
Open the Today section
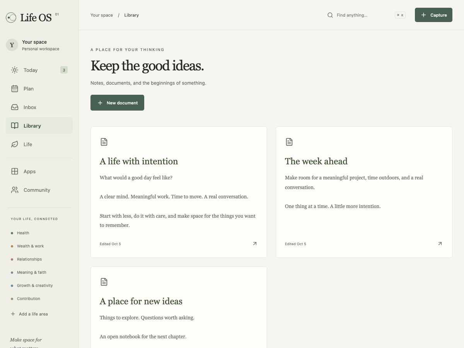coord(39,70)
